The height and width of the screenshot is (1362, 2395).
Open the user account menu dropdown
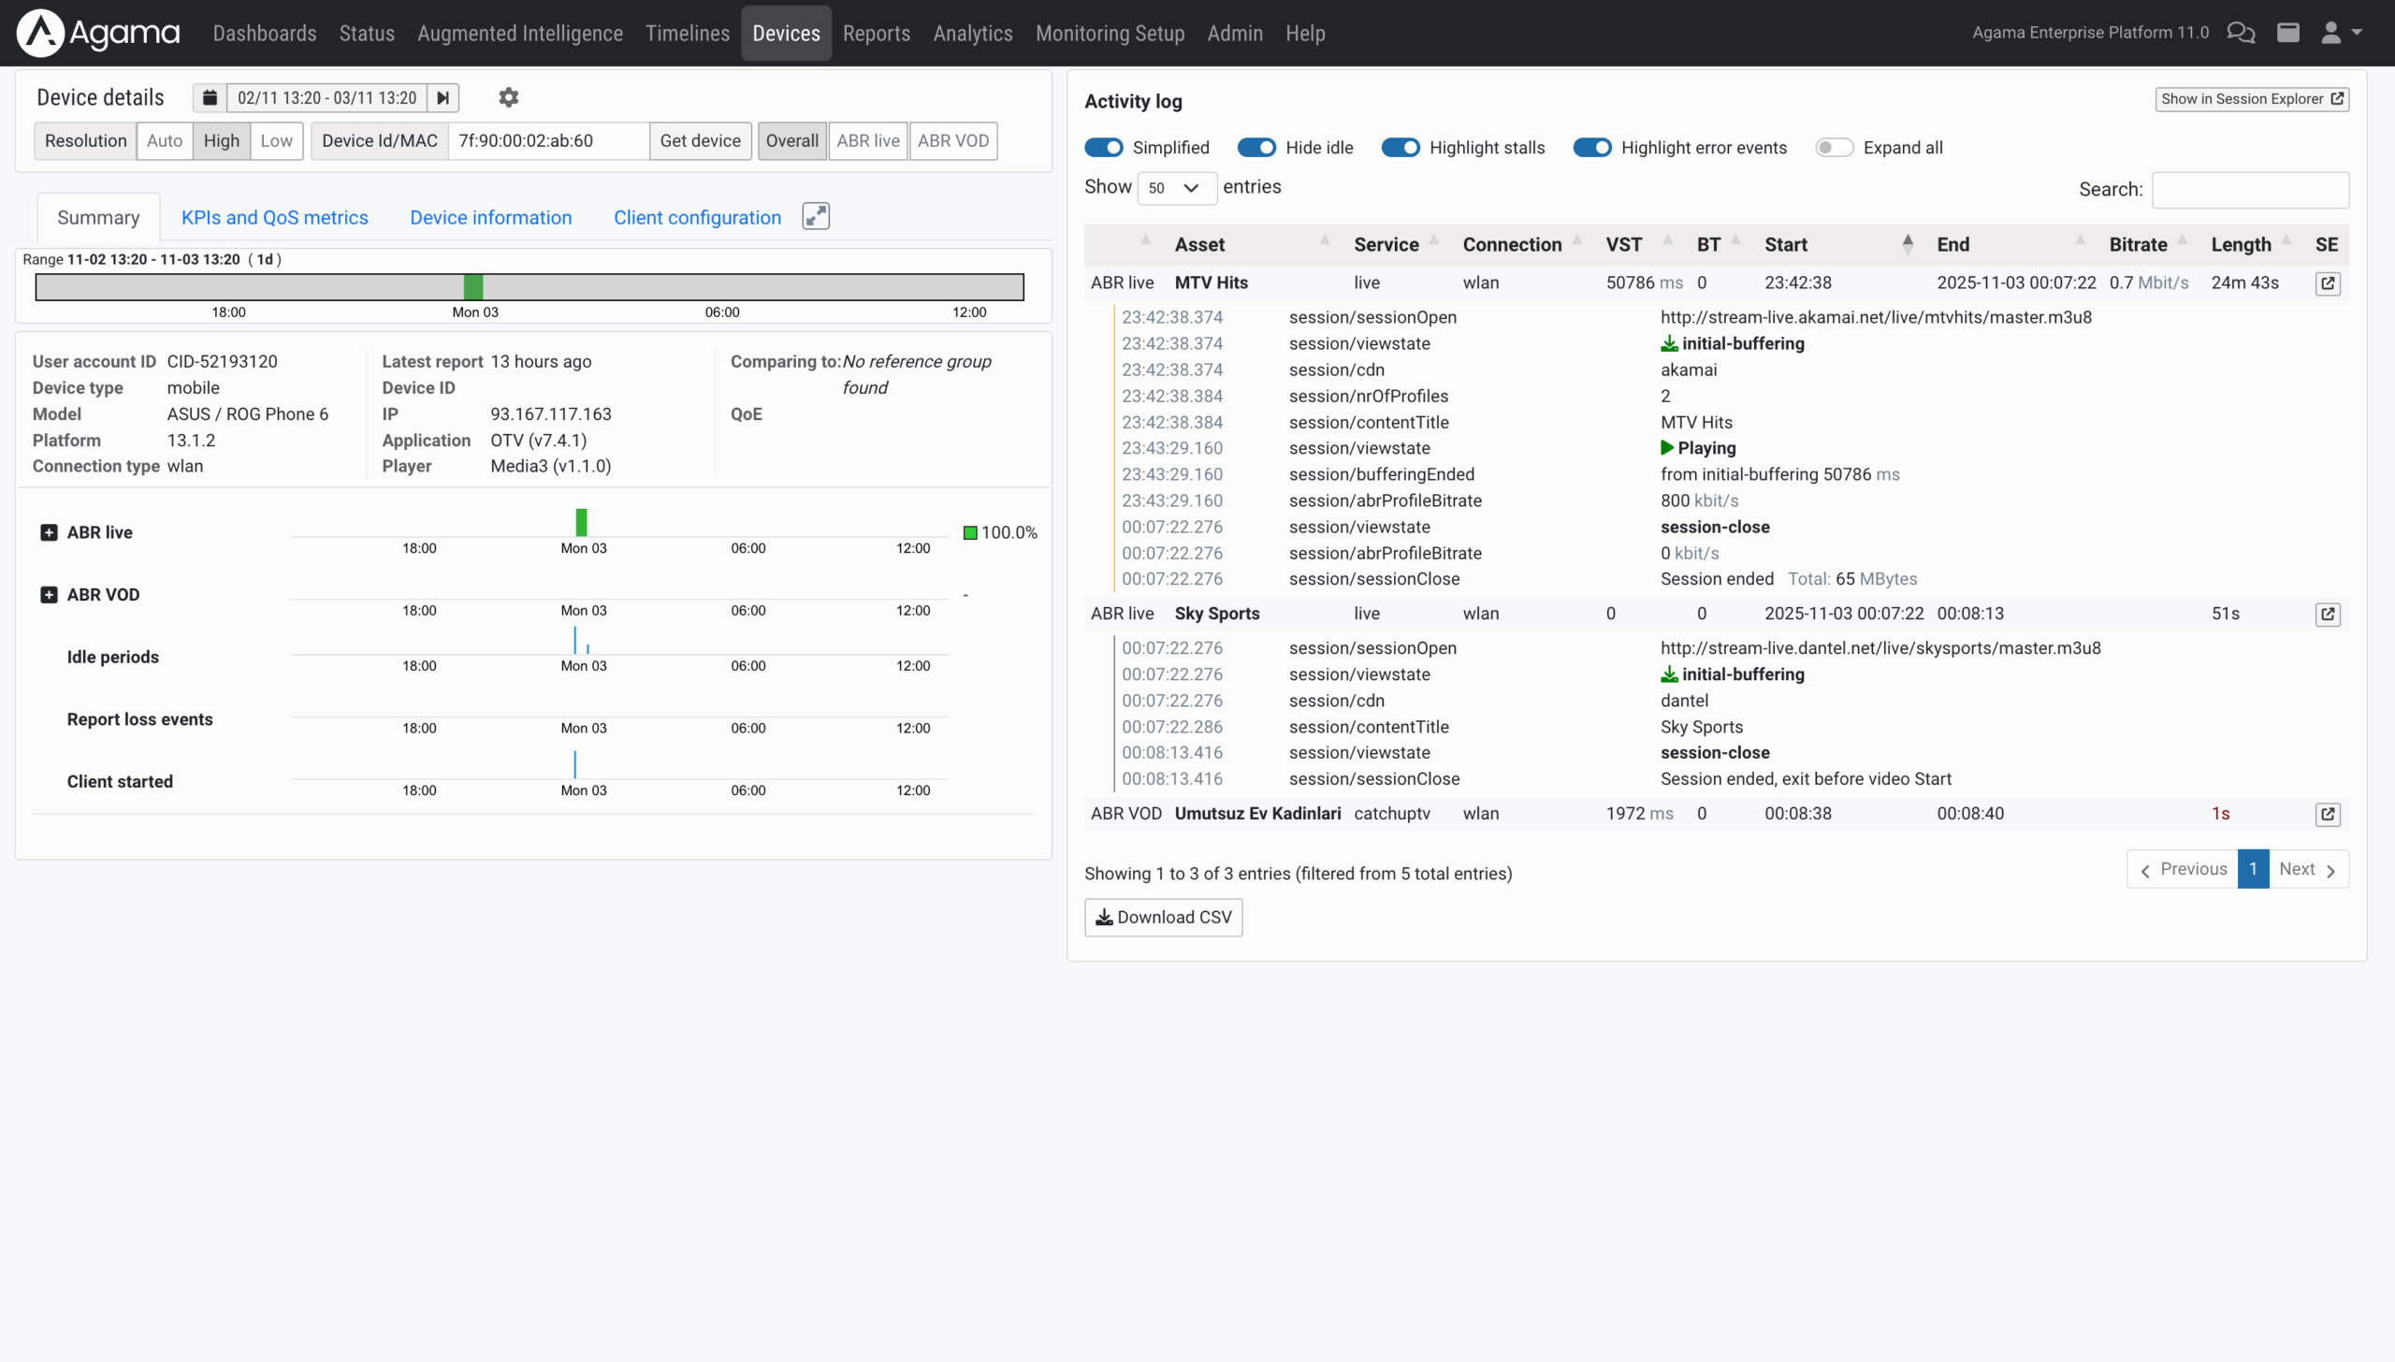2341,33
